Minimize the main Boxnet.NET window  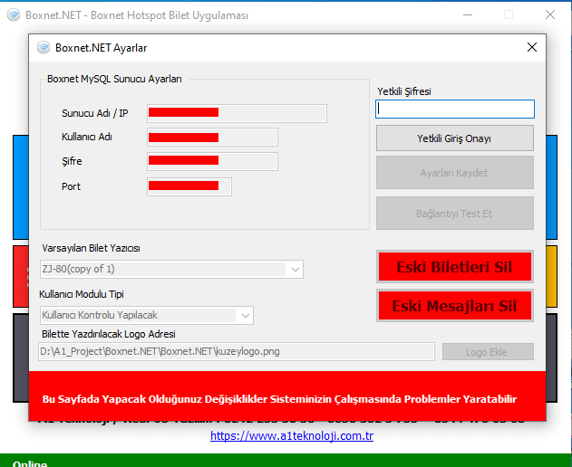point(468,15)
